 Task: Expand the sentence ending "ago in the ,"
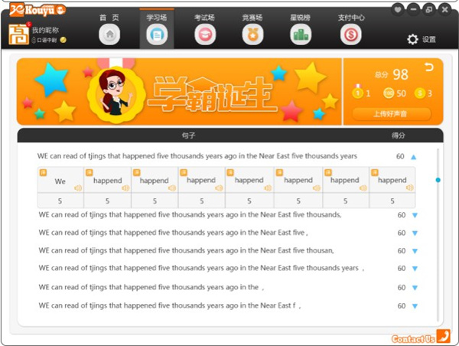coord(415,288)
